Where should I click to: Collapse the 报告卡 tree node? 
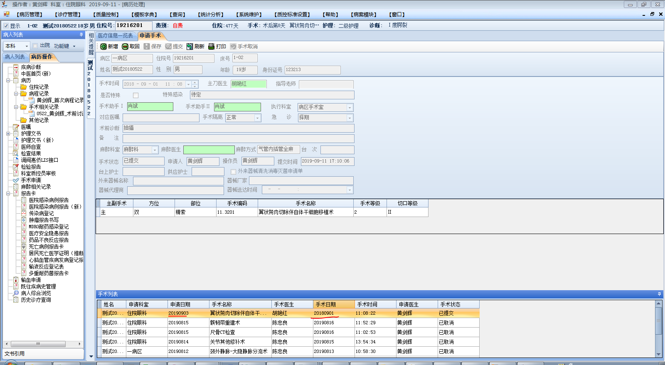[8, 193]
